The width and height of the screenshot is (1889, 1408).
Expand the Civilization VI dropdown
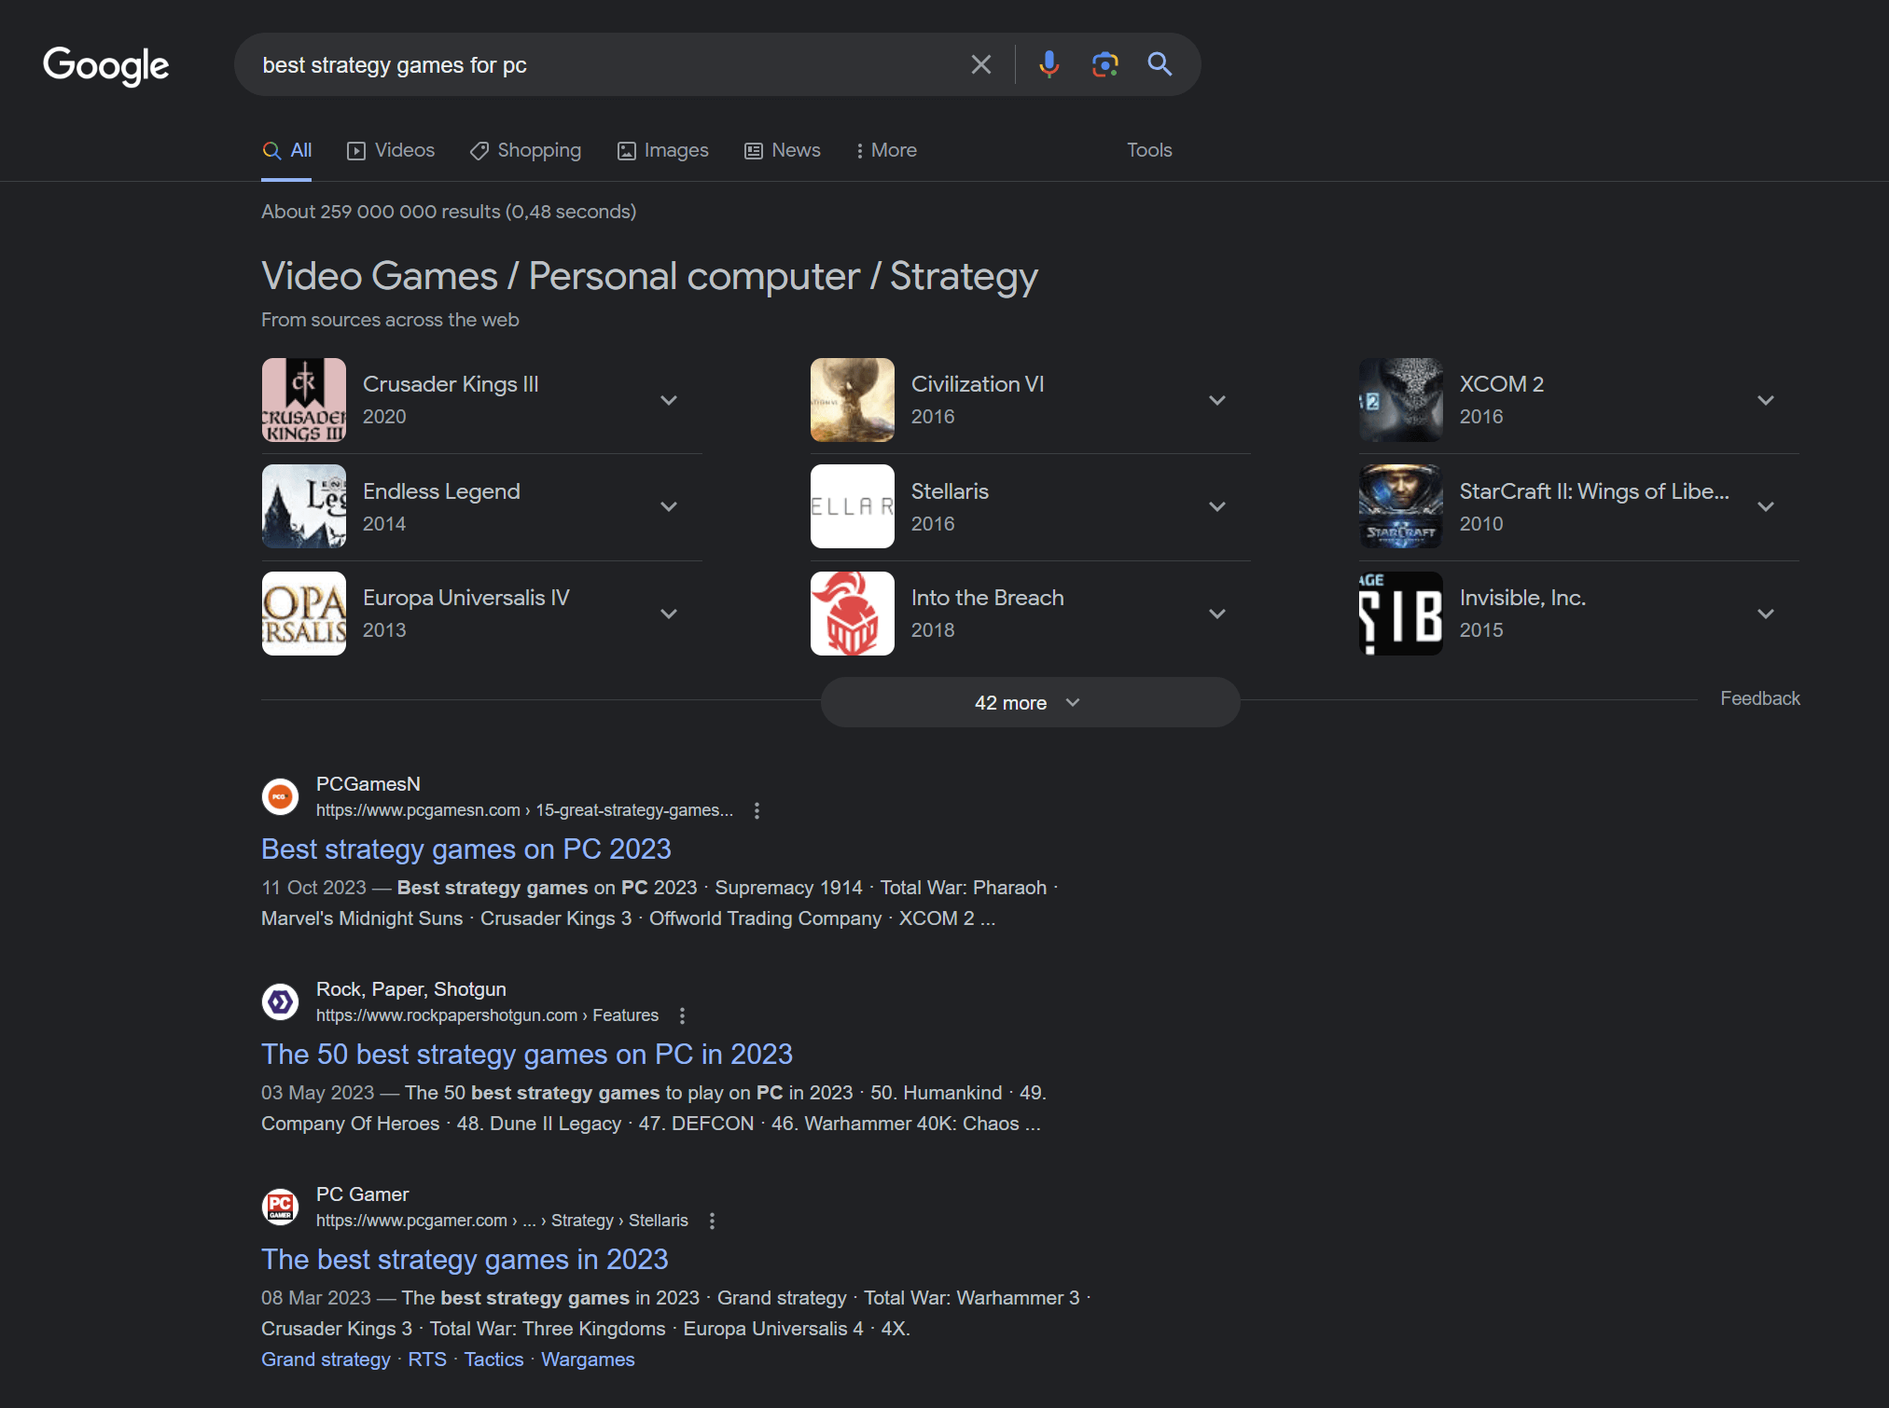(x=1219, y=399)
